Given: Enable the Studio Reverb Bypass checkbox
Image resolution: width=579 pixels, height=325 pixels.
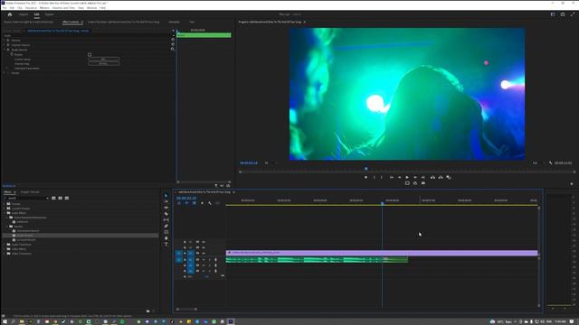Looking at the screenshot, I should (90, 54).
